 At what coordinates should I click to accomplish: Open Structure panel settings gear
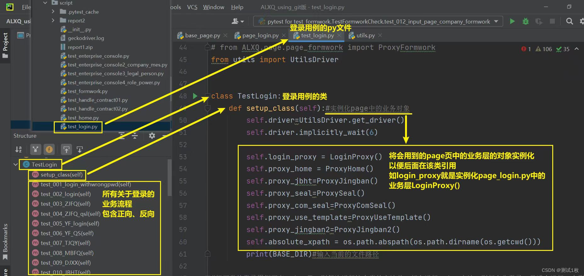[152, 135]
